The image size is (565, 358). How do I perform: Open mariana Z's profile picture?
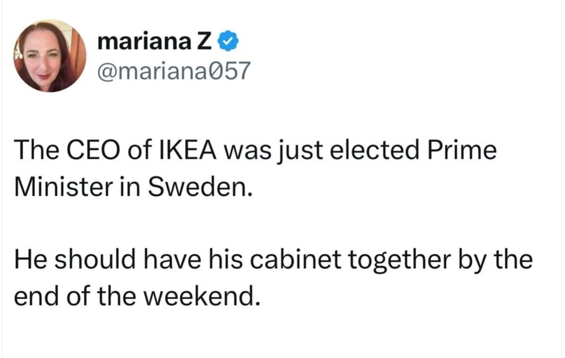[x=51, y=55]
